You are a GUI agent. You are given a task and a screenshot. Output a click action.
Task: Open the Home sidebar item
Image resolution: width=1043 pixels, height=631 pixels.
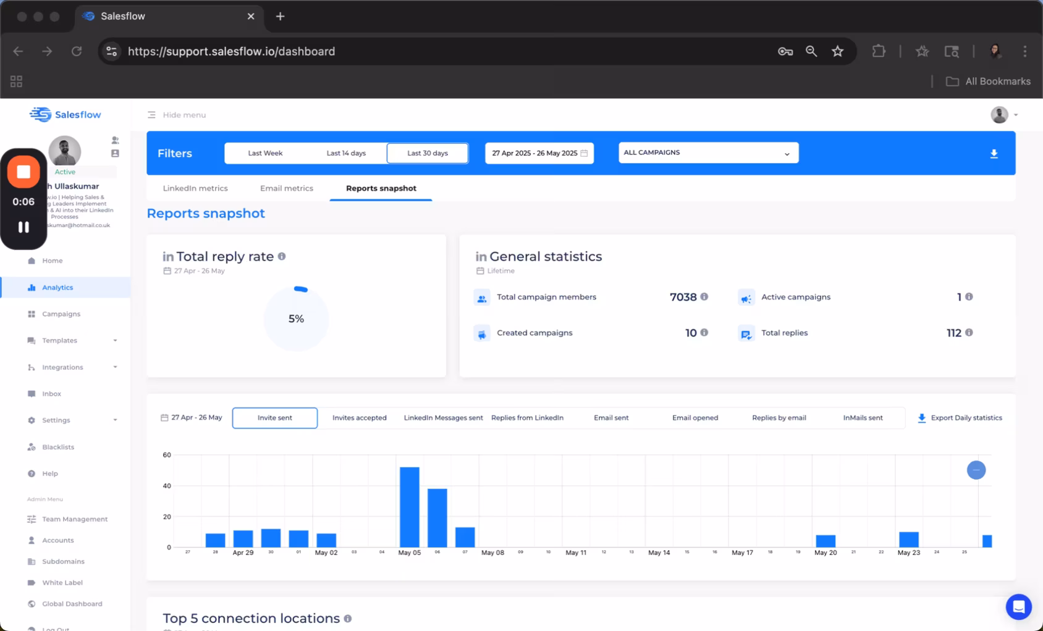tap(52, 261)
